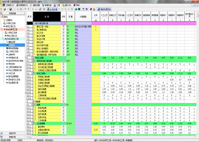Toggle print checkbox for 雨季施工增加费 row

[63, 77]
